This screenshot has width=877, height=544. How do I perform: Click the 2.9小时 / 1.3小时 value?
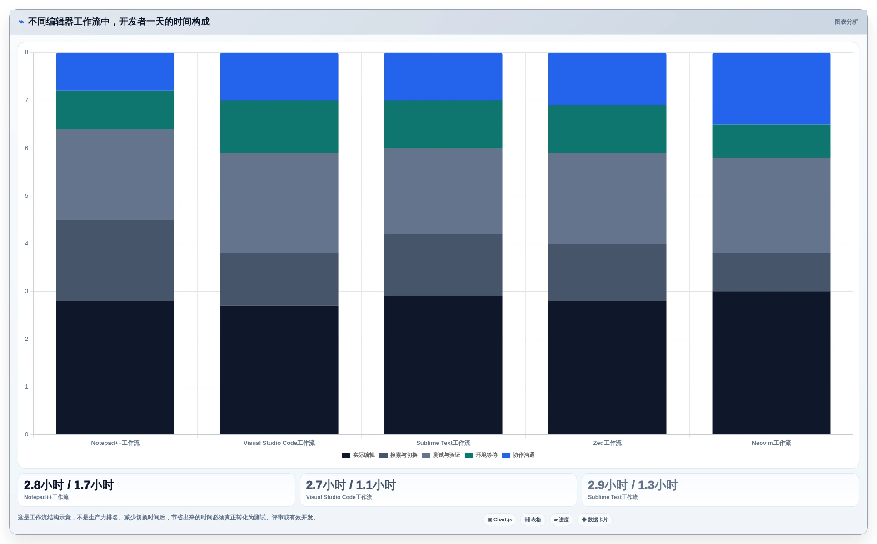pos(633,485)
